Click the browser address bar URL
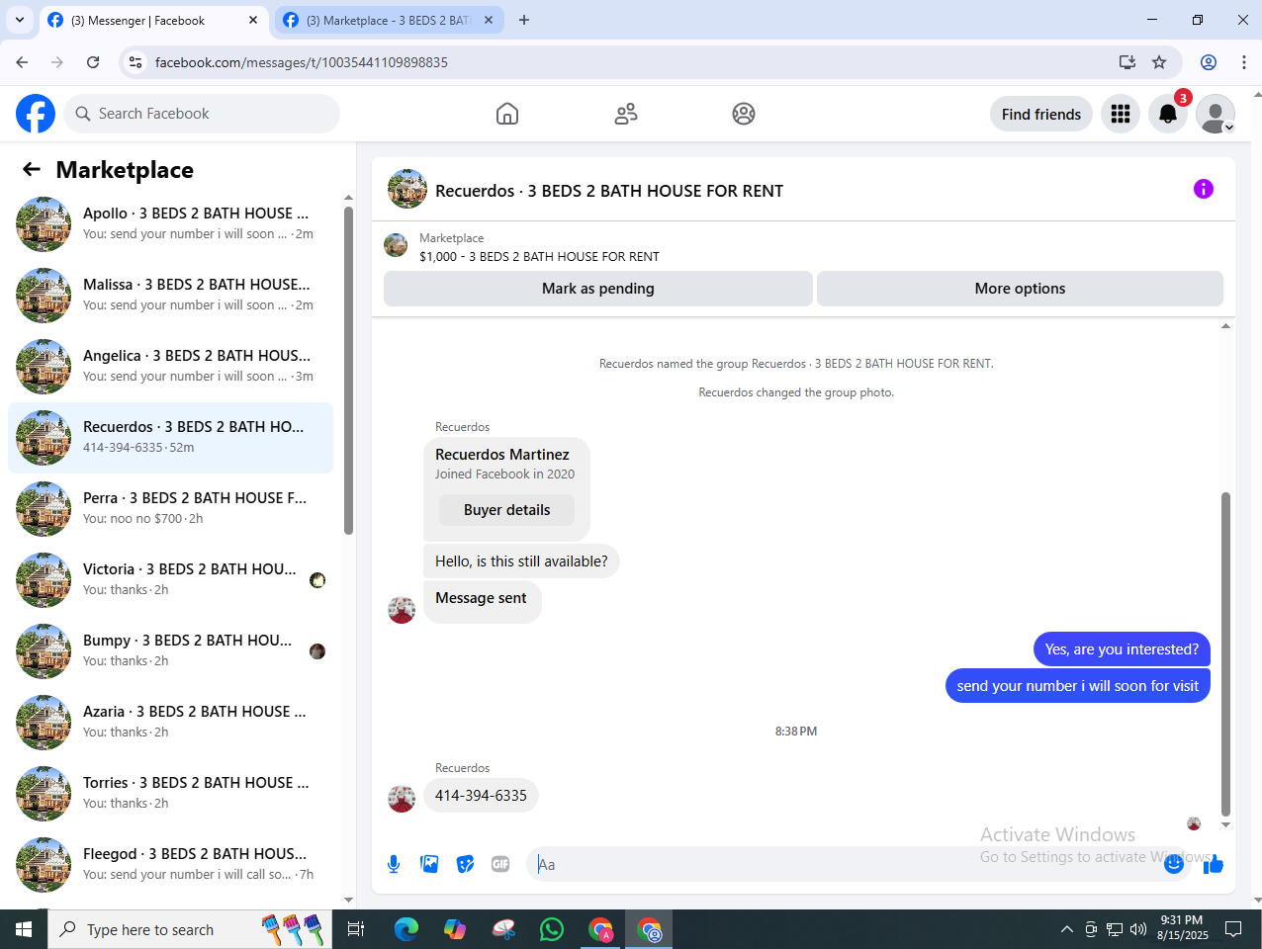 [302, 62]
